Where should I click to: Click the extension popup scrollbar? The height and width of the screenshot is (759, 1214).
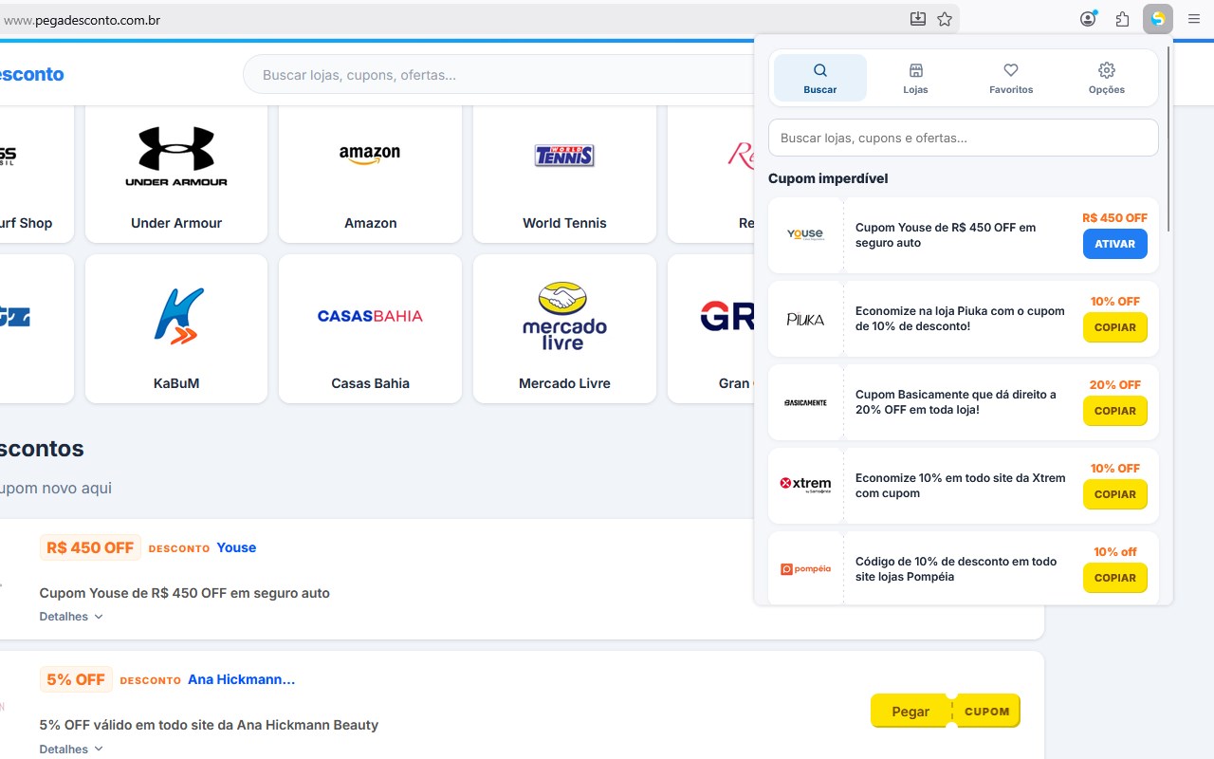(1168, 139)
